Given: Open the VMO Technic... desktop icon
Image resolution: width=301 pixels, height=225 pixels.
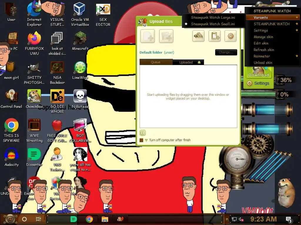Looking at the screenshot, I should tap(57, 159).
